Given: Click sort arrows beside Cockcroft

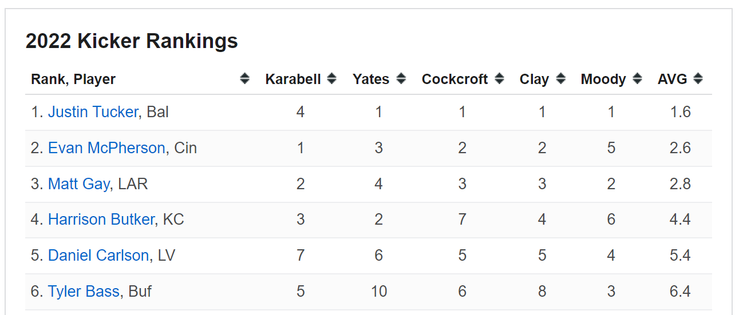Looking at the screenshot, I should (x=500, y=79).
